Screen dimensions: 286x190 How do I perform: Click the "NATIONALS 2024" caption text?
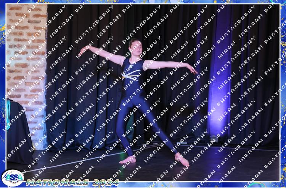click(x=72, y=182)
